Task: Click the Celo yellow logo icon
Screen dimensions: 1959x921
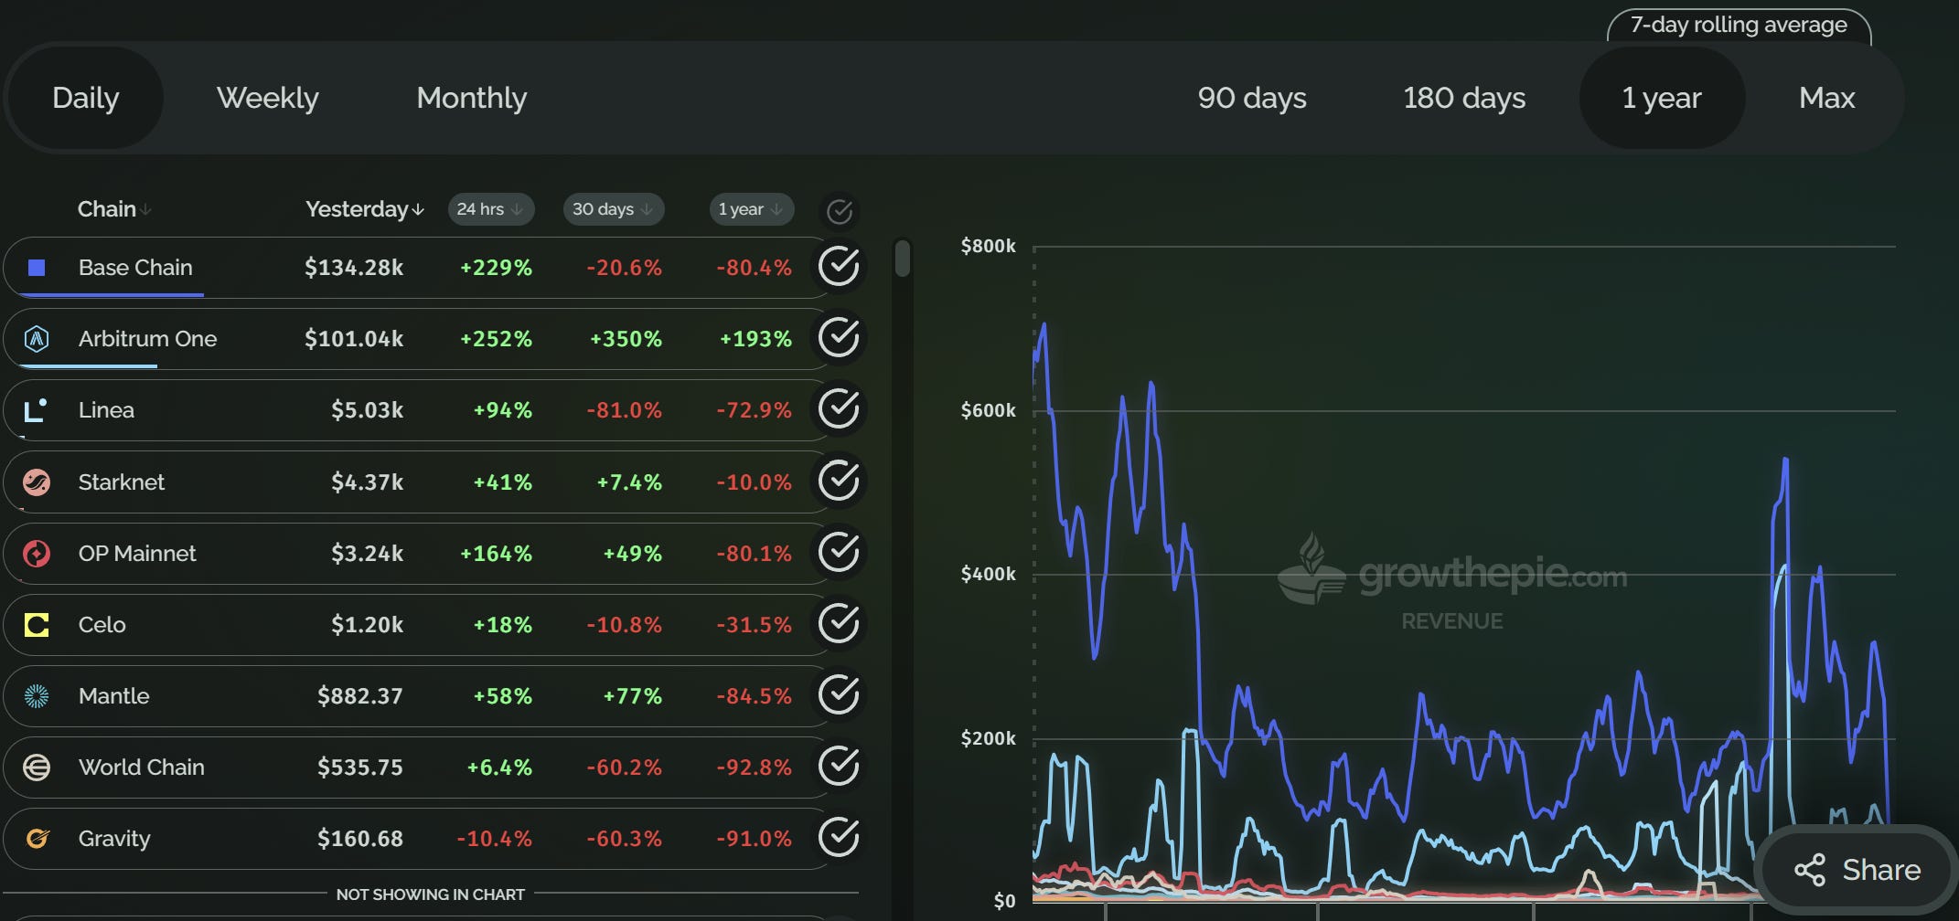Action: pos(37,625)
